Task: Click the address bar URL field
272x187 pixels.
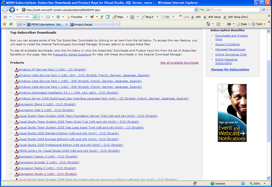Action: [x=110, y=10]
